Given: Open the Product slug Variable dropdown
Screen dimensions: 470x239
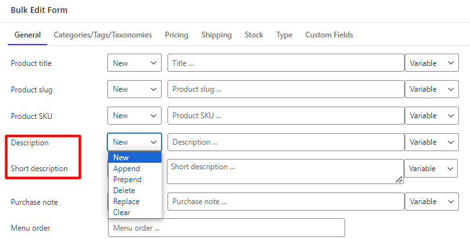Looking at the screenshot, I should (x=432, y=89).
